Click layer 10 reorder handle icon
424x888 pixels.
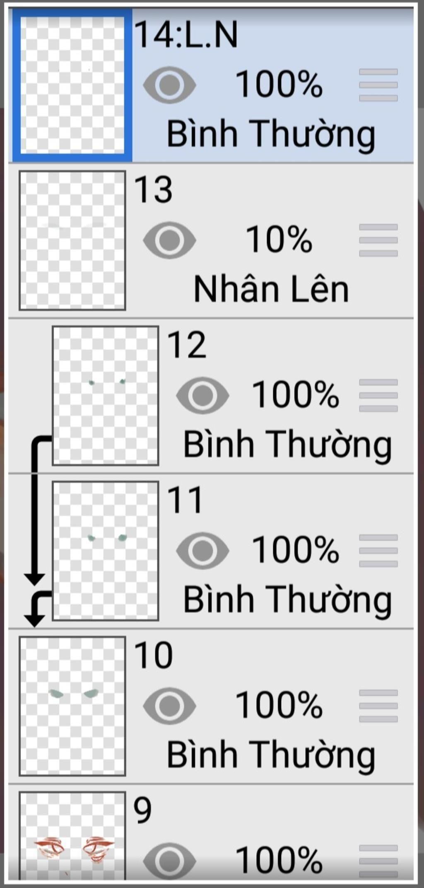[378, 706]
